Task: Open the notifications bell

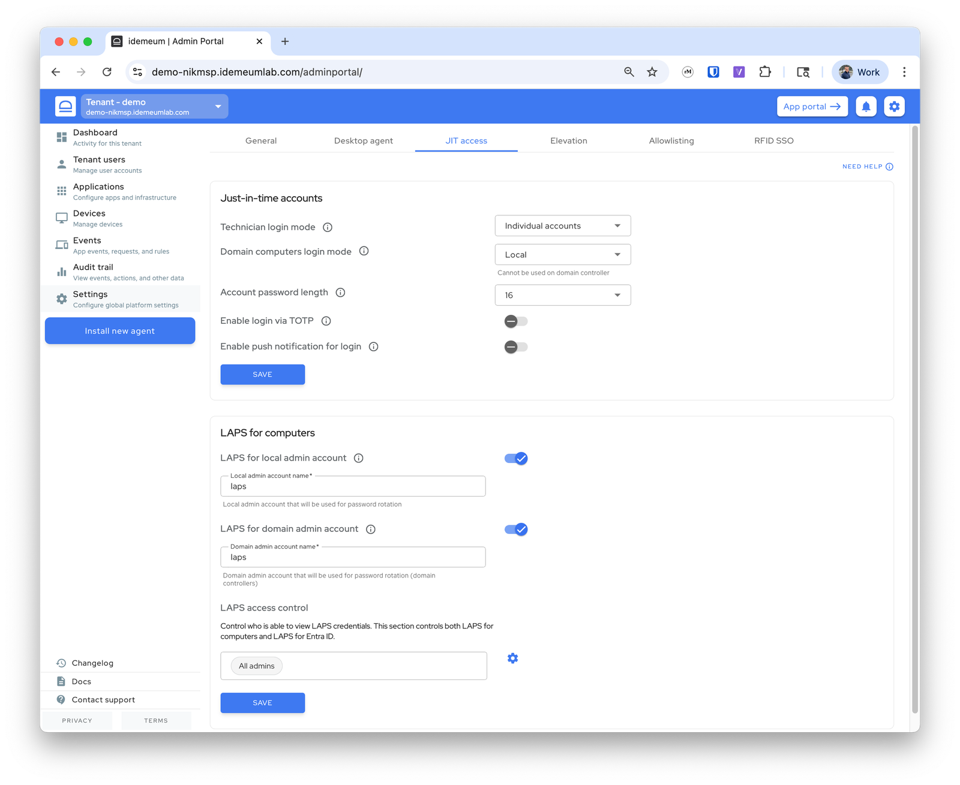Action: coord(866,106)
